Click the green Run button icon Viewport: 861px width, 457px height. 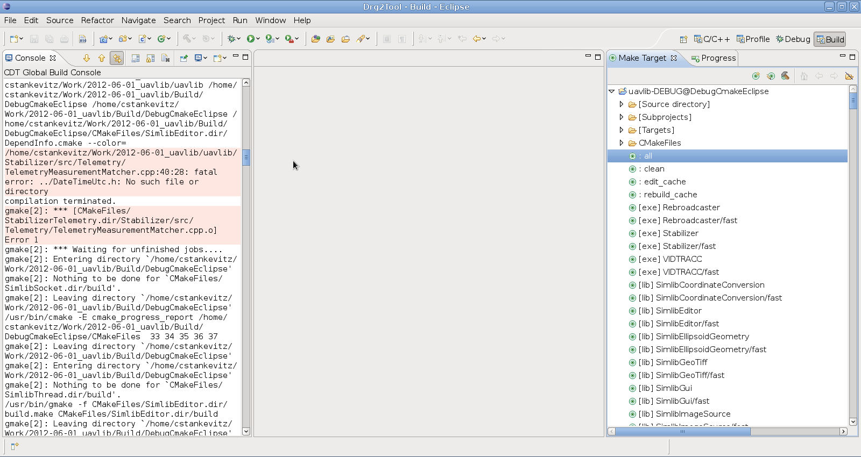coord(250,39)
